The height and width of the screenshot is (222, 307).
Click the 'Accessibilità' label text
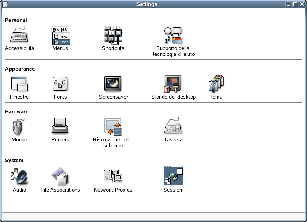tap(20, 48)
